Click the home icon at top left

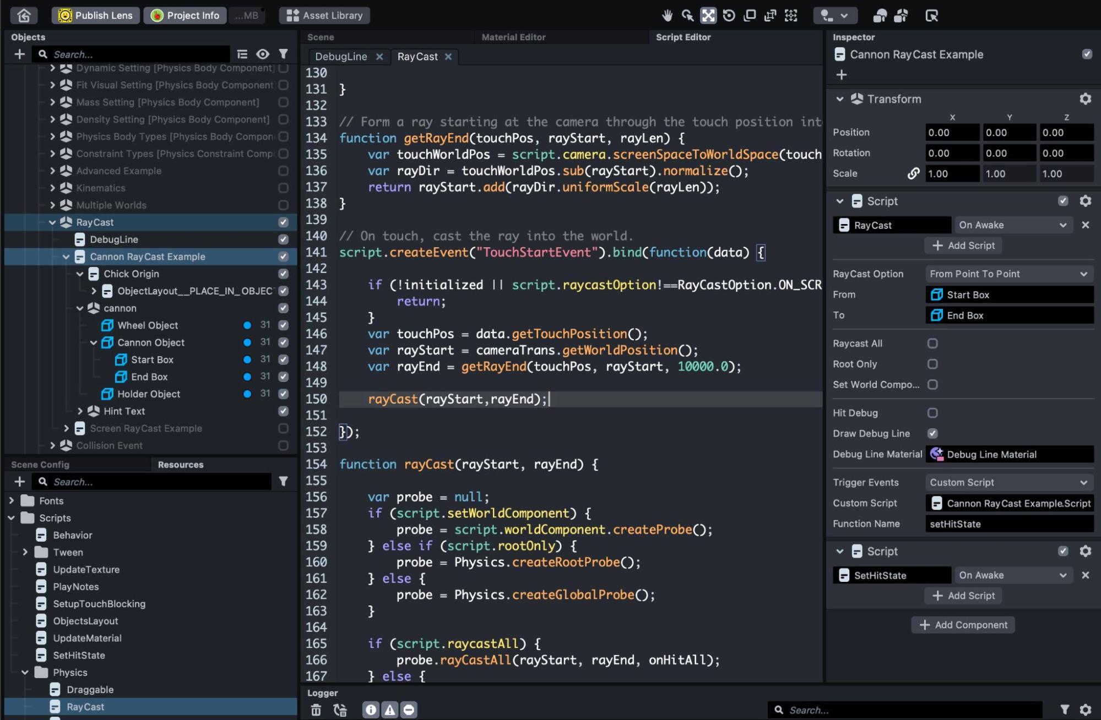click(x=24, y=15)
